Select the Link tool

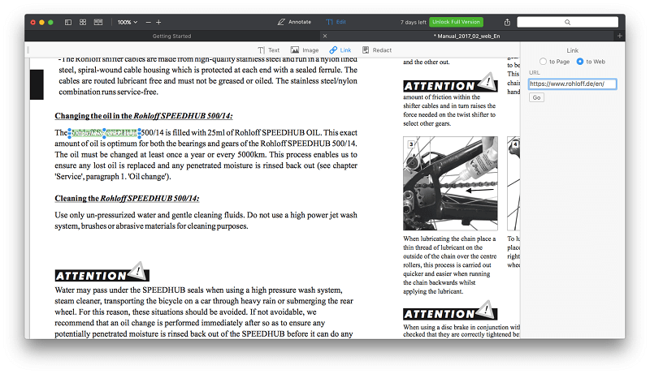click(340, 50)
